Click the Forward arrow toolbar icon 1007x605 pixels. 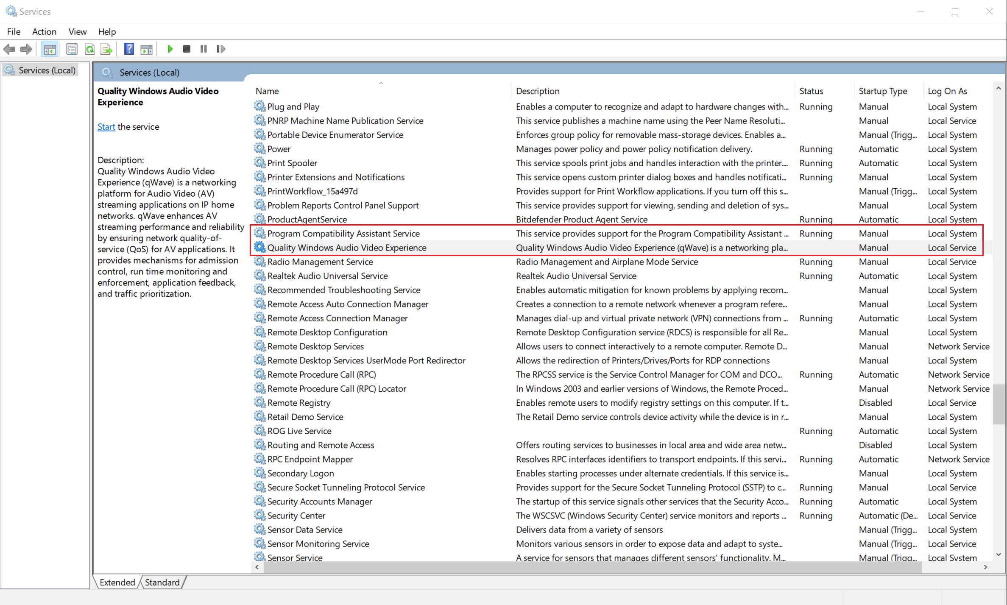point(26,49)
